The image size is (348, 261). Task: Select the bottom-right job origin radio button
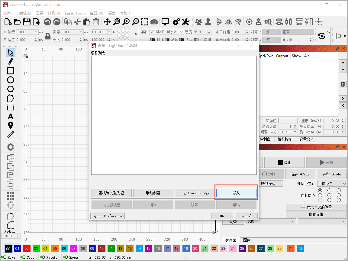pos(339,200)
